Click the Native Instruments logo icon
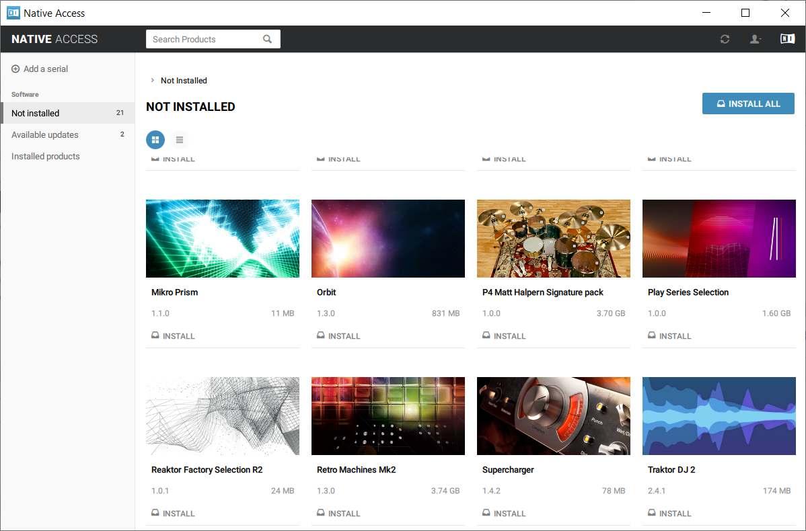 tap(787, 38)
